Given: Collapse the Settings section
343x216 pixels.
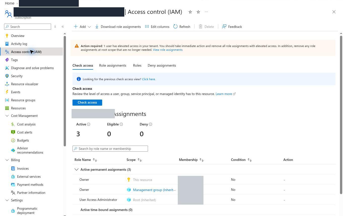Looking at the screenshot, I should [7, 200].
